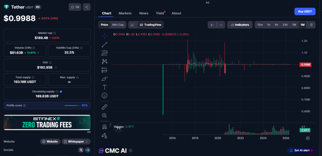322x156 pixels.
Task: Show Max. supply info icon
Action: coord(77,77)
